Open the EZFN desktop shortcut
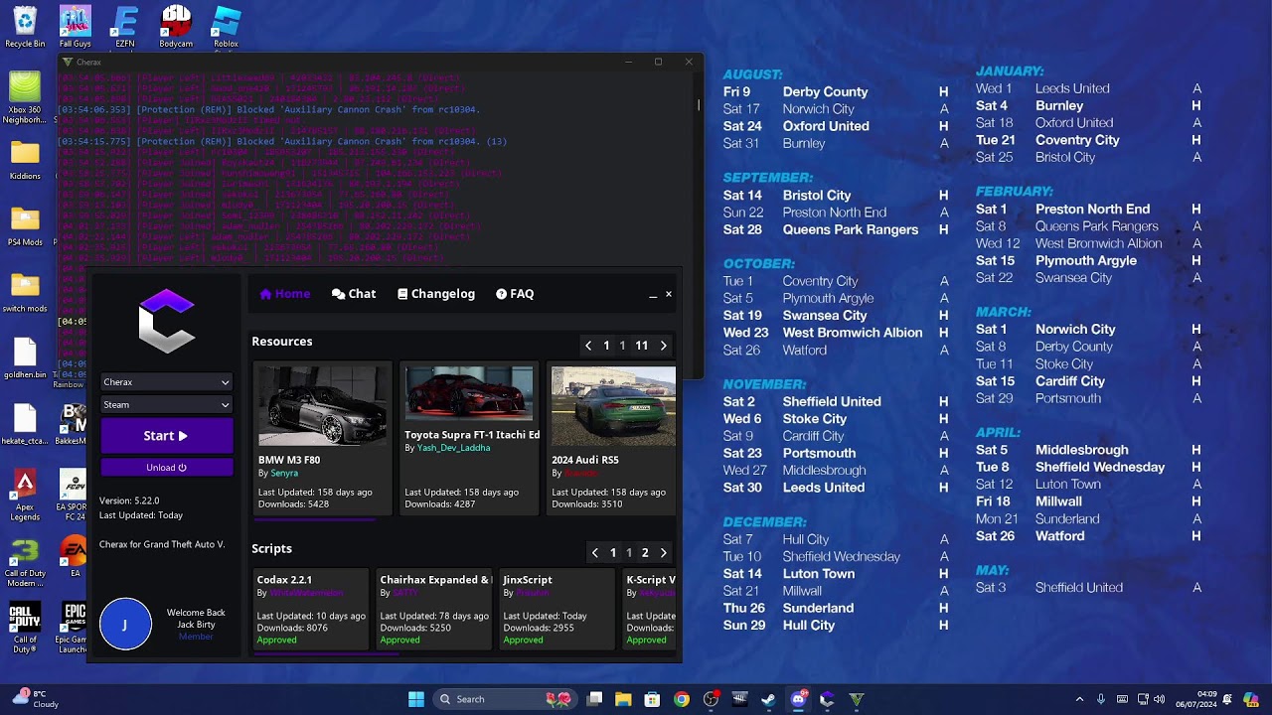Image resolution: width=1272 pixels, height=715 pixels. [x=125, y=27]
